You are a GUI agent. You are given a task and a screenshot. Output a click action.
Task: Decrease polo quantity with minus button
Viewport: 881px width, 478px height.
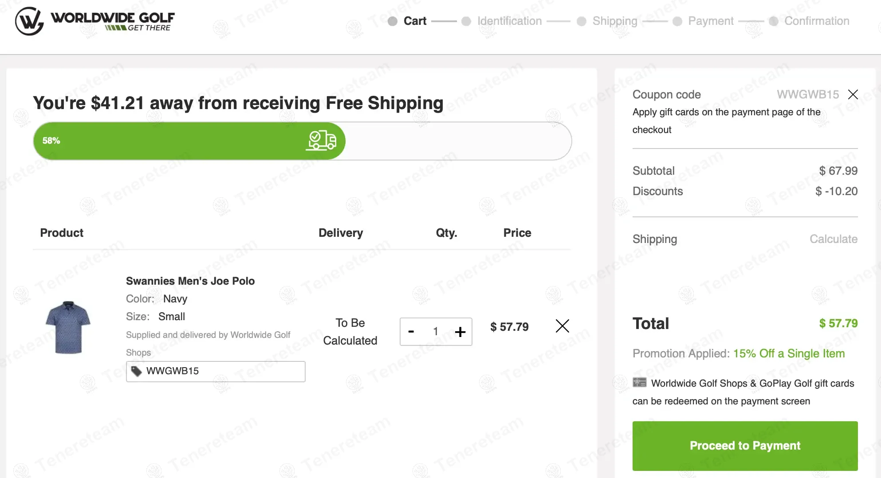pos(411,332)
